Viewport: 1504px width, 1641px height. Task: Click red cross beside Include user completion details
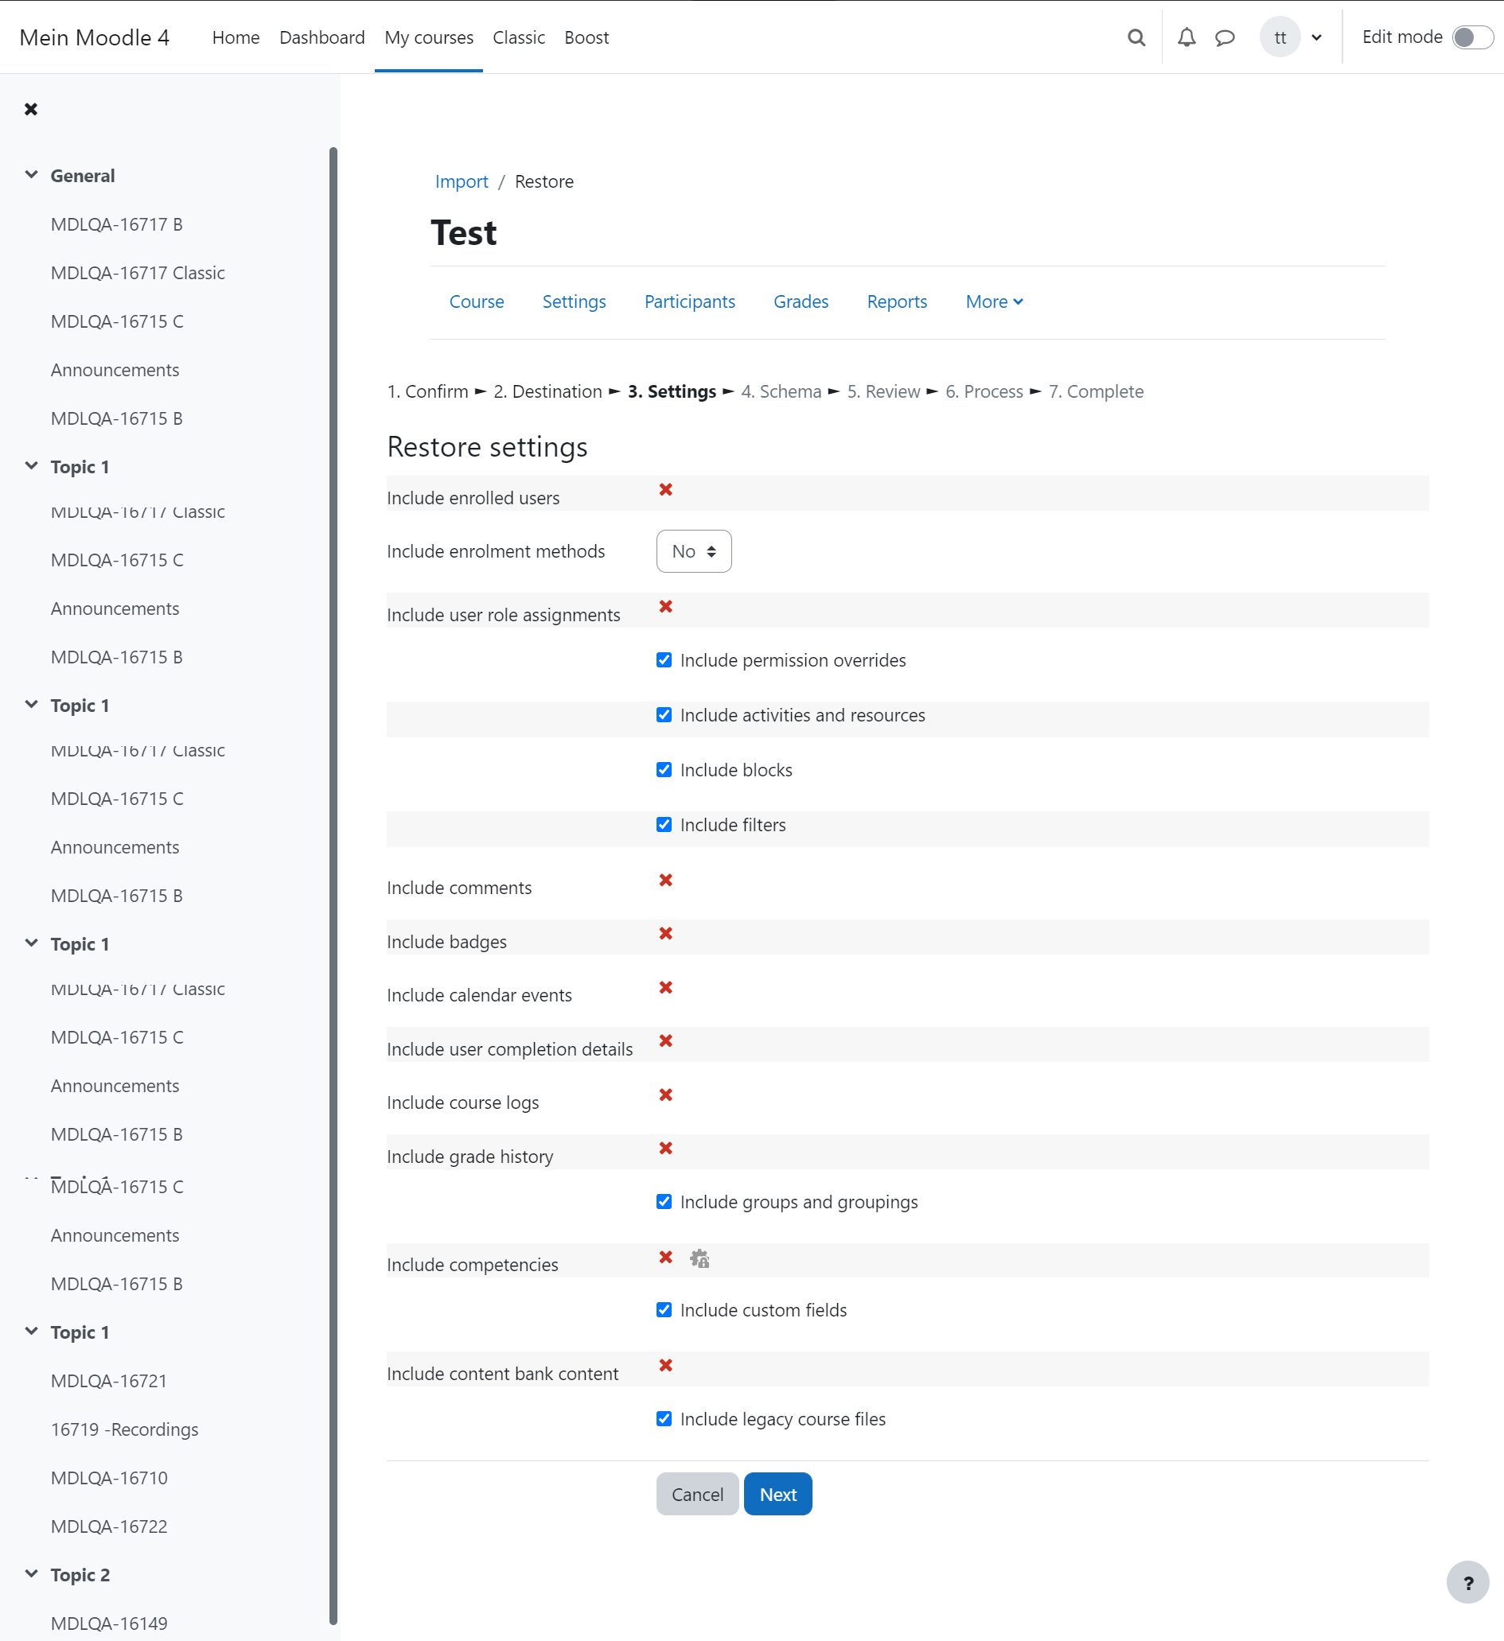pos(665,1040)
